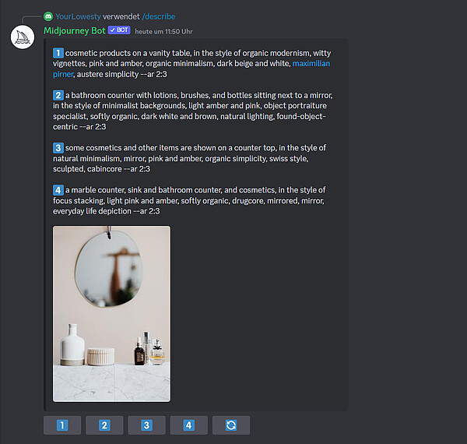Select prompt option button 2

pyautogui.click(x=104, y=425)
